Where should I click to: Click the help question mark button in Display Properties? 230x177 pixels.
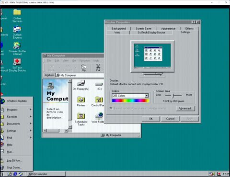click(x=193, y=22)
